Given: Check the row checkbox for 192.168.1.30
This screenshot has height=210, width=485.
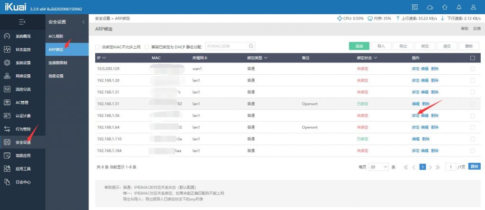Looking at the screenshot, I should coord(472,80).
